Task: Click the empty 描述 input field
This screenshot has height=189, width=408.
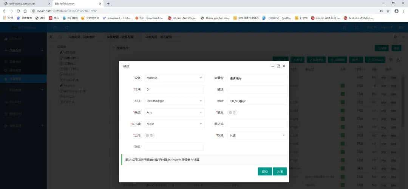Action: 257,89
